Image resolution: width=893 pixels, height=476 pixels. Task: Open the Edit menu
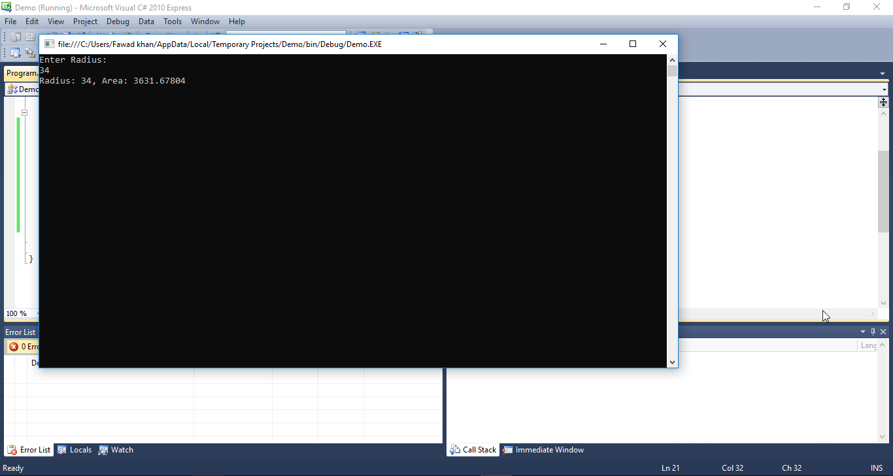pos(32,22)
